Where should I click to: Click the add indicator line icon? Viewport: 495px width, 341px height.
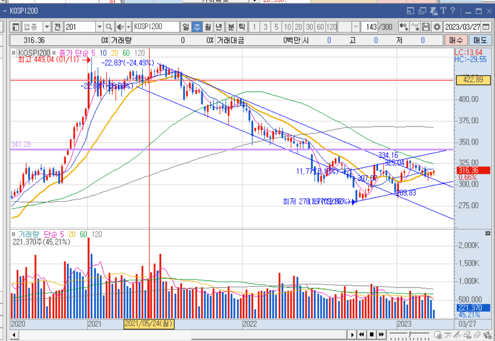tap(415, 27)
